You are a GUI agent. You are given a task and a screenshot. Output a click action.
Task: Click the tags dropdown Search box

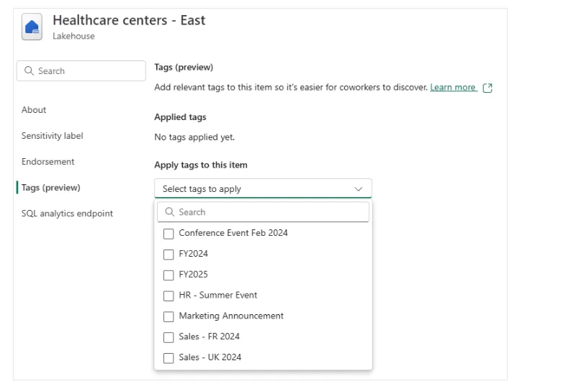(263, 211)
